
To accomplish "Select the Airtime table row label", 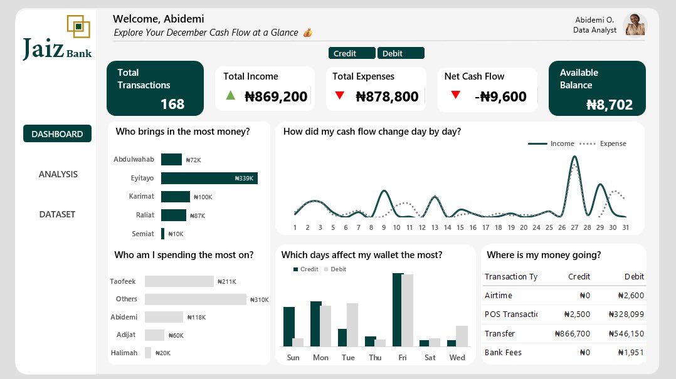I will point(499,296).
